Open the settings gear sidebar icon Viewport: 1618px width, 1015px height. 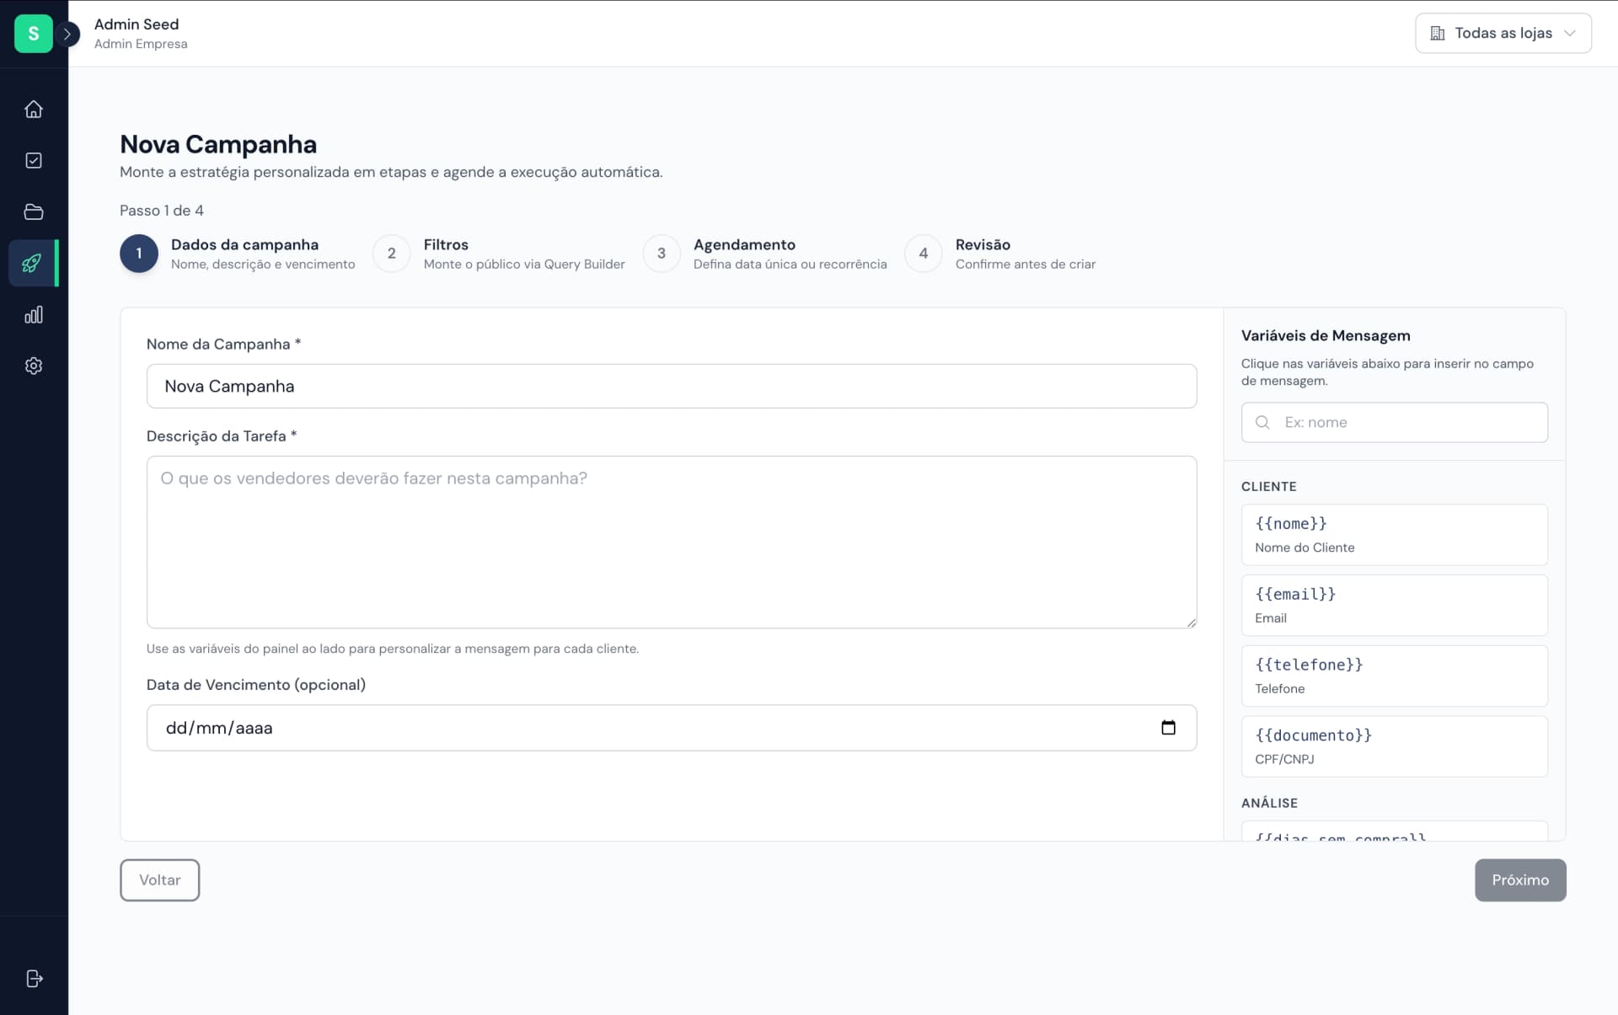pyautogui.click(x=34, y=366)
